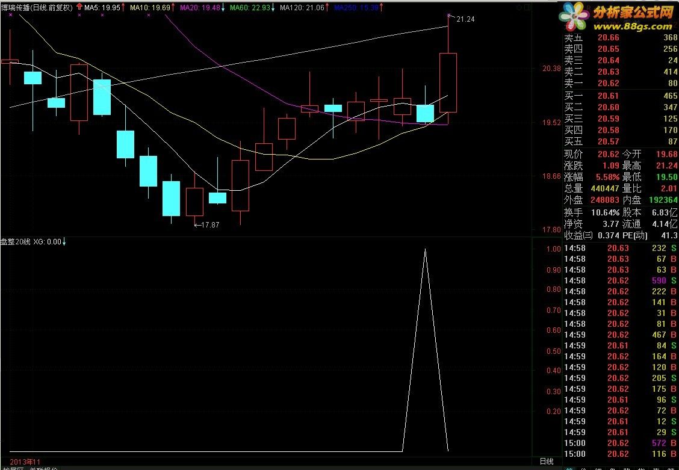
Task: Click the spike peak in the 盘整20线 panel
Action: coord(425,249)
